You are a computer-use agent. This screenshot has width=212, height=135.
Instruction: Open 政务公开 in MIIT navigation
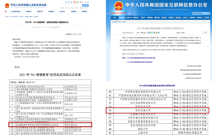point(40,11)
